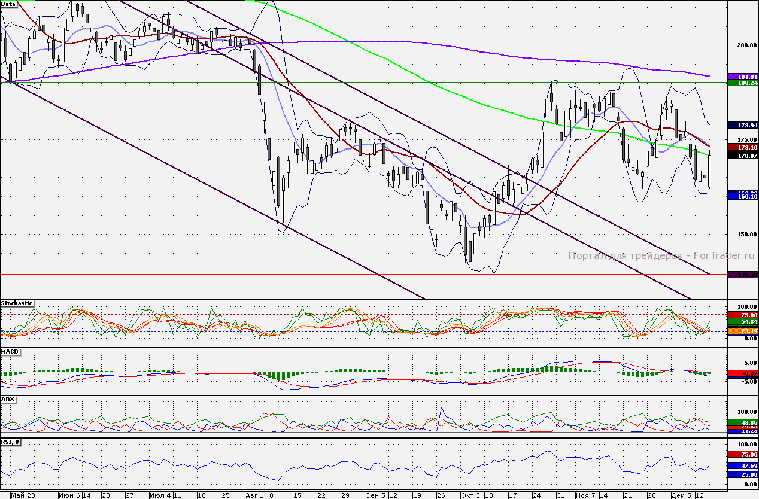Select the Май 23 date label
Viewport: 759px width, 499px height.
[x=23, y=495]
